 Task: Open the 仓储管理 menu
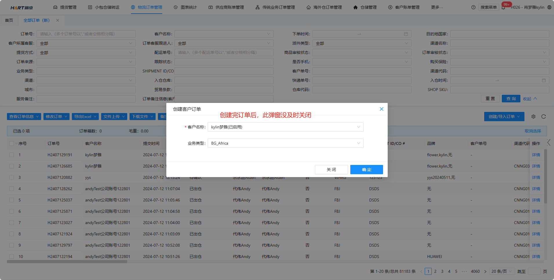pyautogui.click(x=365, y=7)
